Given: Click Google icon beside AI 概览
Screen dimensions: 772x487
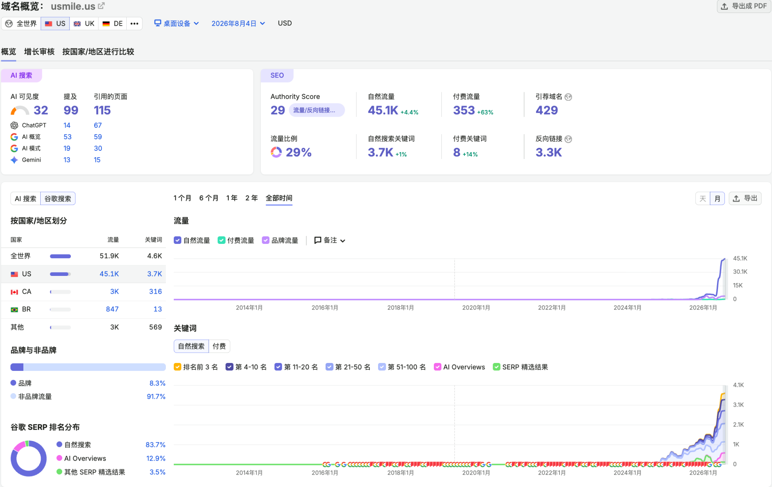Looking at the screenshot, I should (14, 137).
